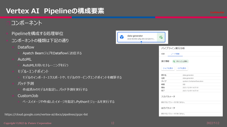
Task: Click the empty-parameters message under 入力パラメータ
Action: pos(173,102)
